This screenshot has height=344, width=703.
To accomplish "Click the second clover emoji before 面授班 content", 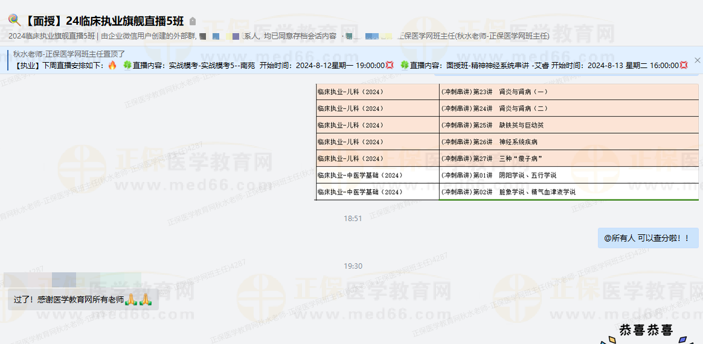I will (404, 65).
